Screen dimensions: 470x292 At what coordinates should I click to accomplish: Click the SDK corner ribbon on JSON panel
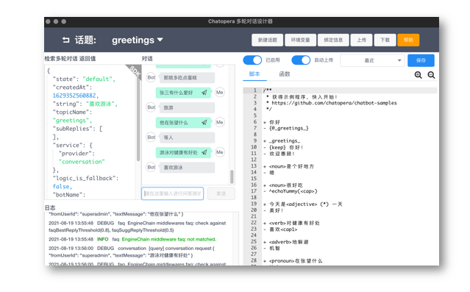pyautogui.click(x=135, y=71)
